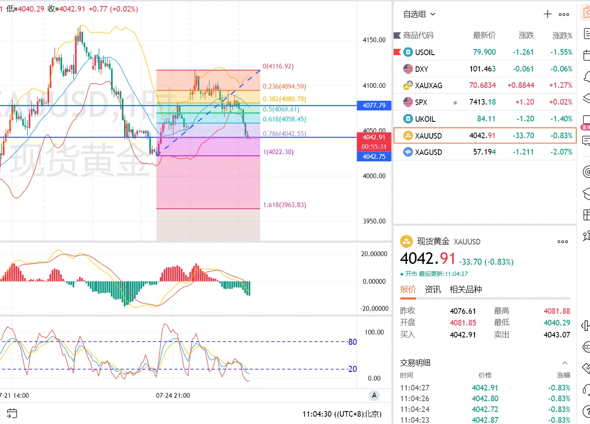Toggle auto scale with the A button
This screenshot has height=424, width=590.
tap(374, 396)
